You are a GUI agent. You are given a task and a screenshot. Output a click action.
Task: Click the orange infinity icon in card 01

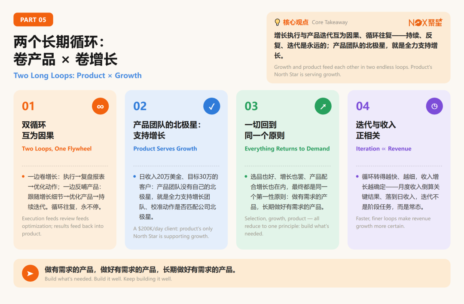[100, 106]
